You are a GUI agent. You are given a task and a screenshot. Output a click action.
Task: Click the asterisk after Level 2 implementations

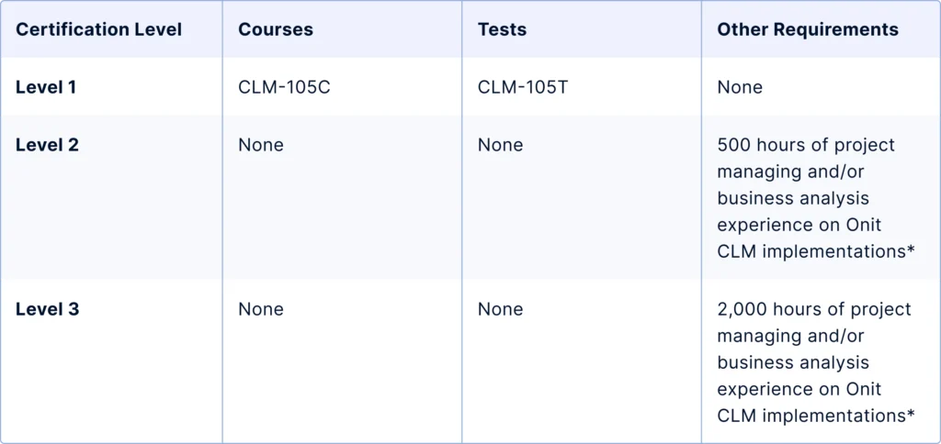911,251
